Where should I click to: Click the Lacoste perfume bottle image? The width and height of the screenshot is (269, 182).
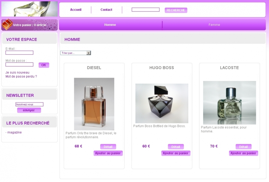click(230, 103)
